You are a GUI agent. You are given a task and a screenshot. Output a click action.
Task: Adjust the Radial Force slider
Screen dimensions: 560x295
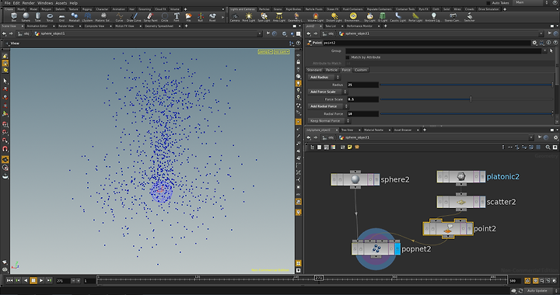click(x=466, y=114)
